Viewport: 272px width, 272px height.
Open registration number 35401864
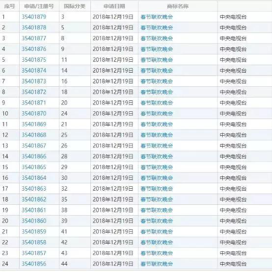click(x=34, y=178)
